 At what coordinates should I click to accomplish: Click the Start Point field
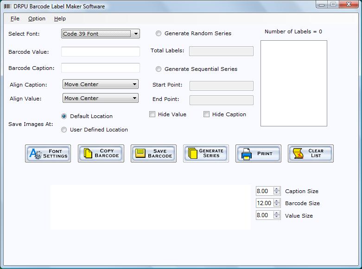222,86
